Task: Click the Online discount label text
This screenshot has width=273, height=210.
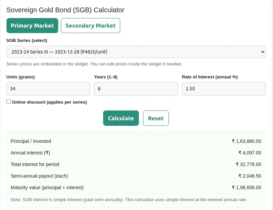Action: (x=49, y=102)
